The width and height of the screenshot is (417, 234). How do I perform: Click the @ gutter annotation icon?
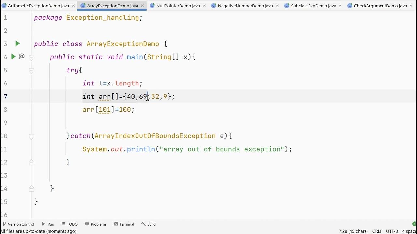(x=22, y=57)
